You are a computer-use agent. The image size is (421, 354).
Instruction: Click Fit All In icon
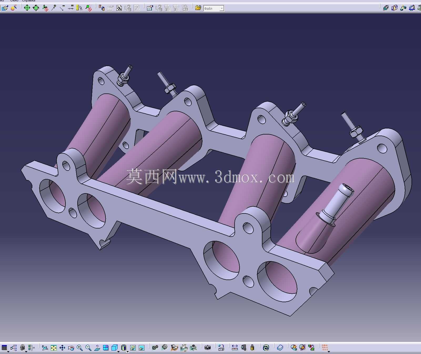[x=54, y=348]
